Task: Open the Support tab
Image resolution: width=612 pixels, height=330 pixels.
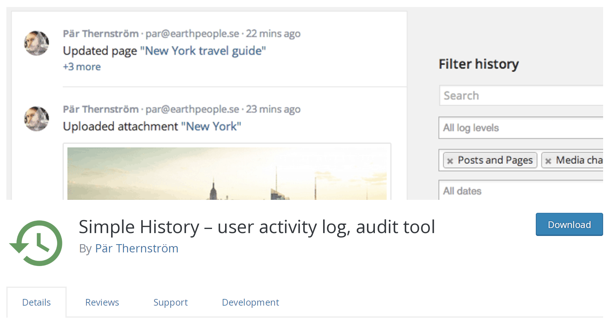Action: (170, 302)
